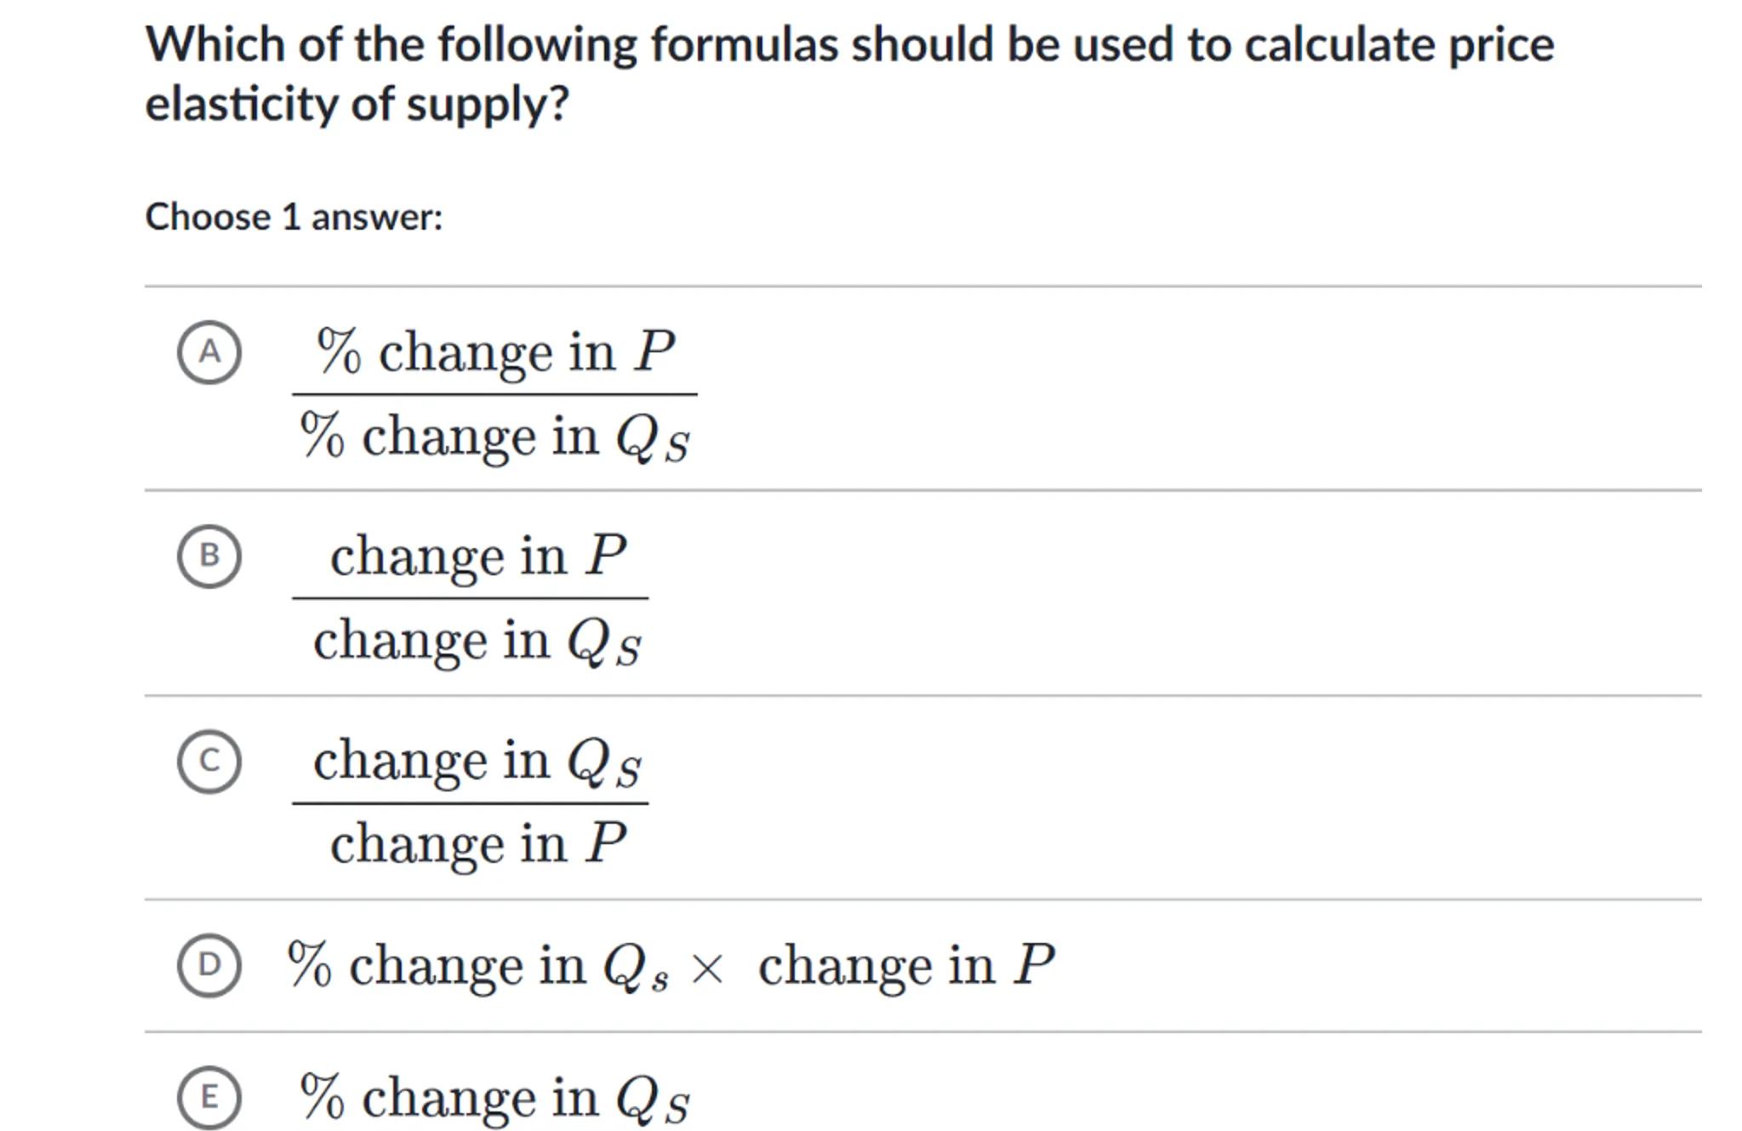Image resolution: width=1742 pixels, height=1131 pixels.
Task: Click the fraction bar in option C
Action: click(470, 803)
